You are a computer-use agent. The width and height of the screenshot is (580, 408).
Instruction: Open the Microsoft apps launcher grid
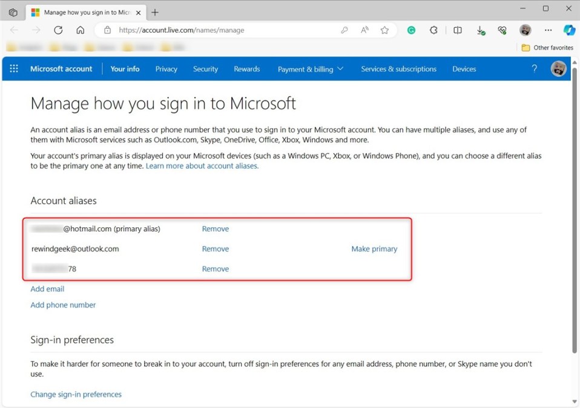14,69
